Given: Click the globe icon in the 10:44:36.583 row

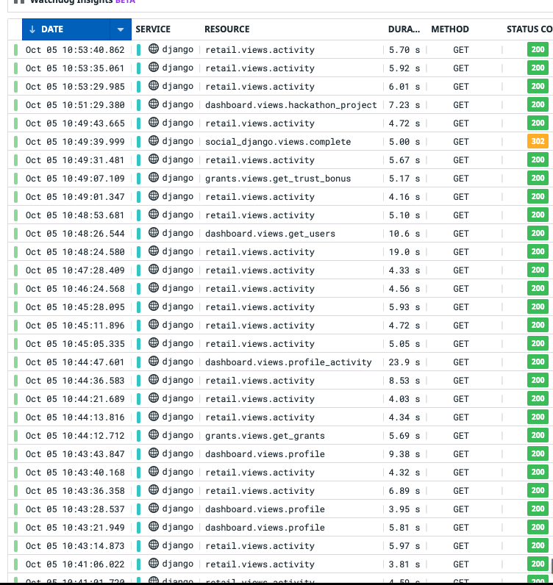Looking at the screenshot, I should [154, 379].
